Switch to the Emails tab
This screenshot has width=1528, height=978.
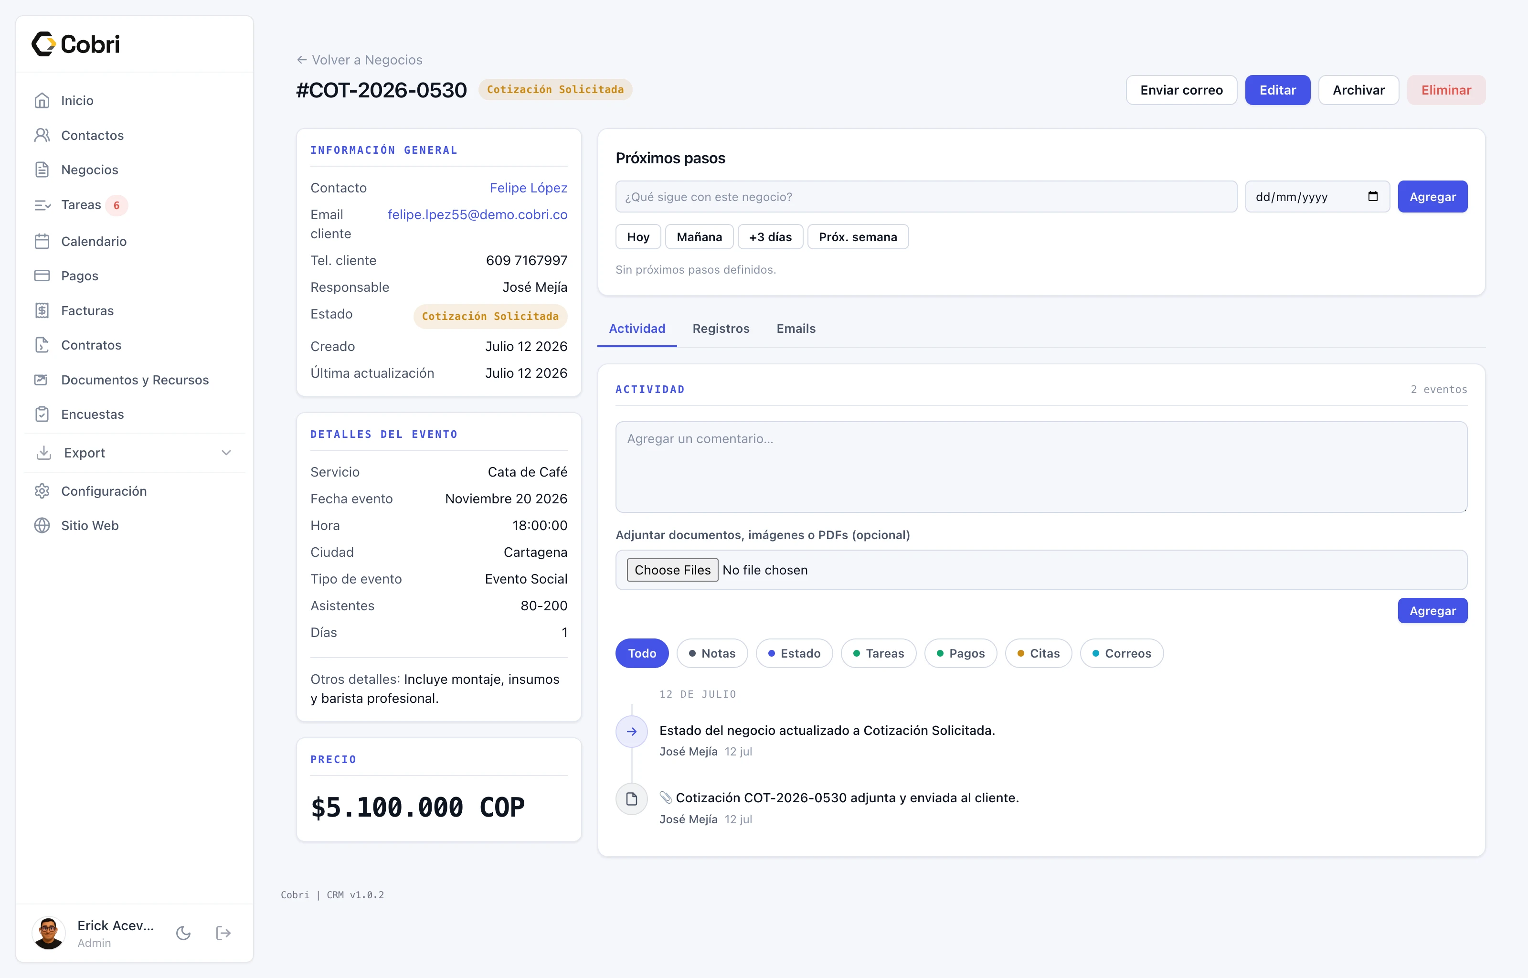[796, 329]
